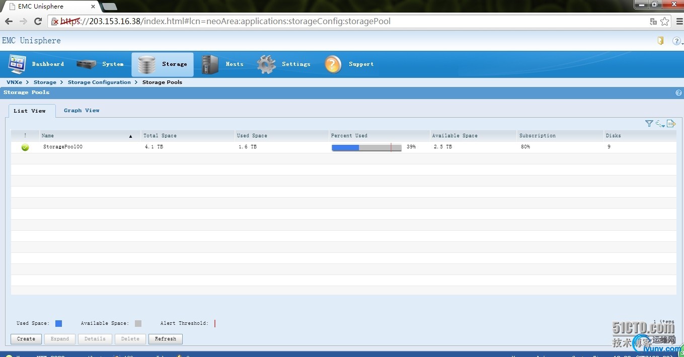Viewport: 684px width, 357px height.
Task: Open Storage Pools panel help icon
Action: [678, 93]
